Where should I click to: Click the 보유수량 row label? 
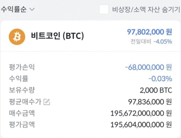22,90
